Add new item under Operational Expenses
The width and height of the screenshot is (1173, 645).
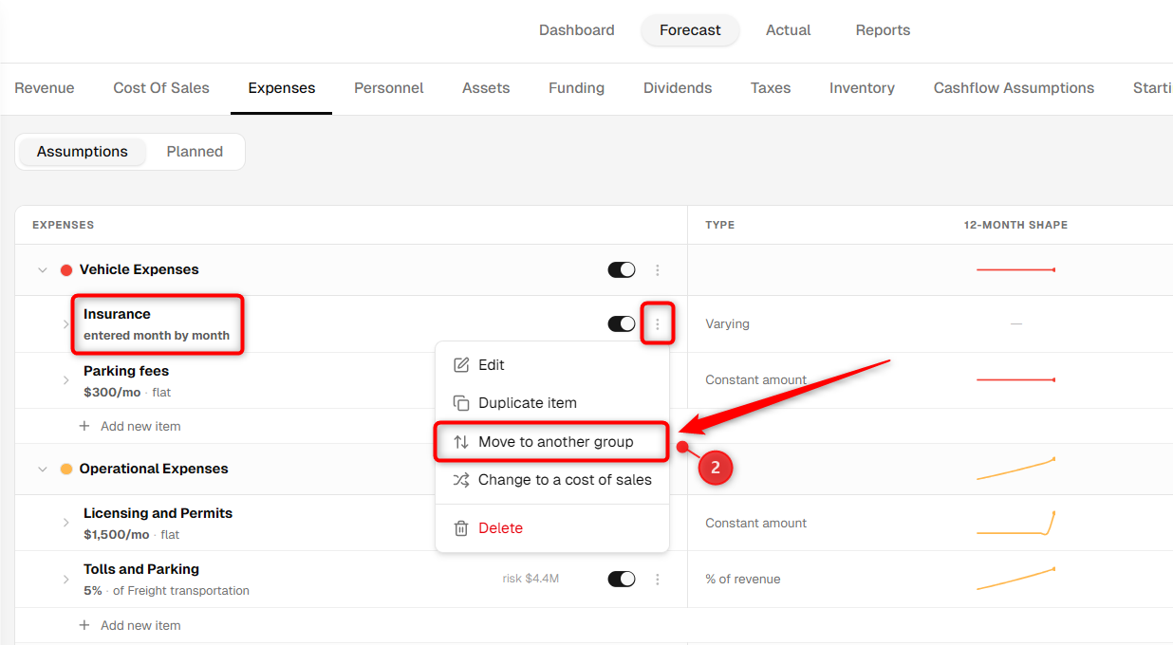130,626
